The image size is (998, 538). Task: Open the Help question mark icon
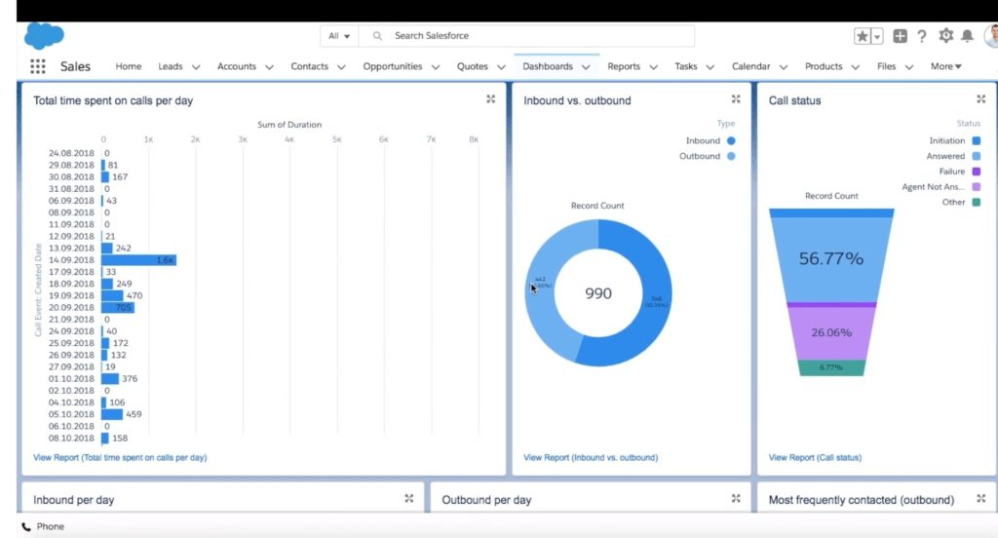pyautogui.click(x=922, y=36)
